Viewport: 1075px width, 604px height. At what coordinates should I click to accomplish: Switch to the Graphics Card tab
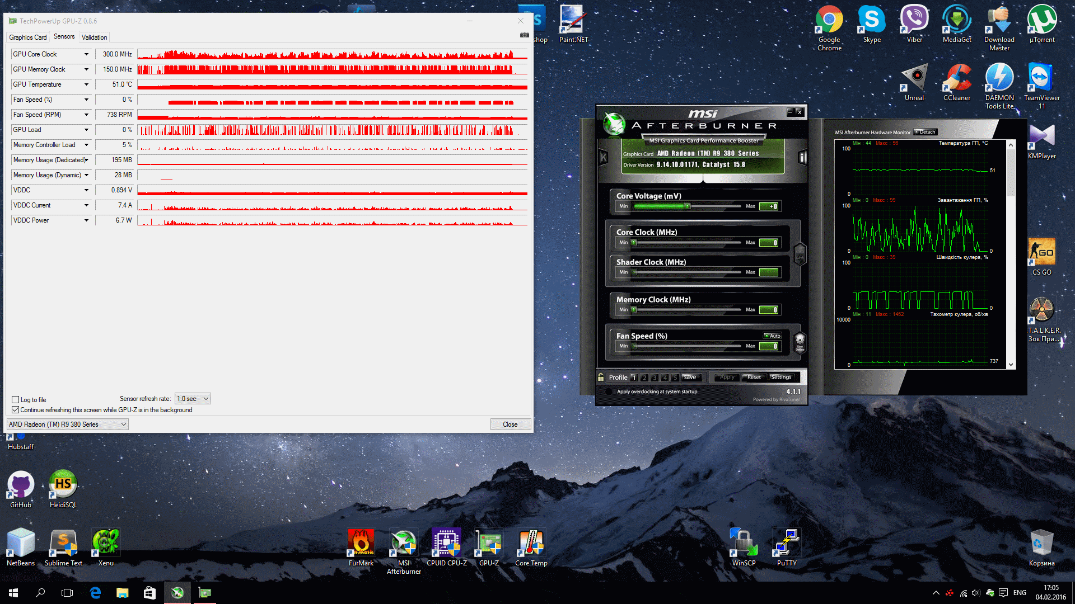coord(28,37)
